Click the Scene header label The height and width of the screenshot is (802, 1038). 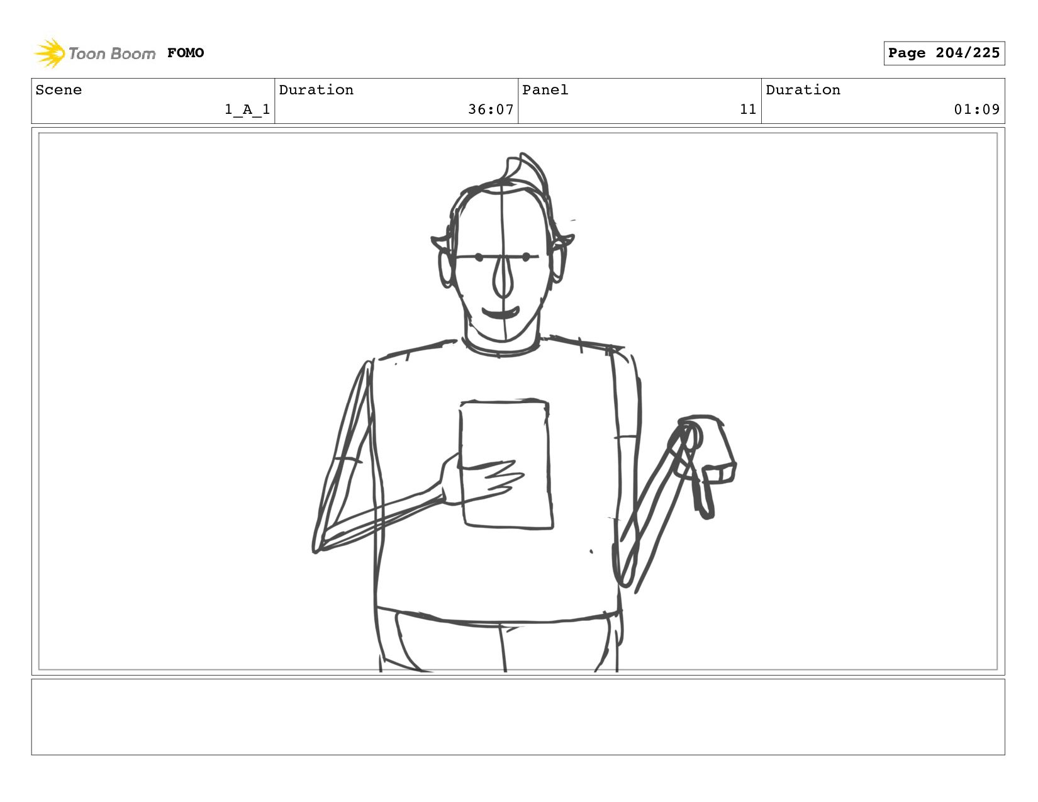(59, 90)
